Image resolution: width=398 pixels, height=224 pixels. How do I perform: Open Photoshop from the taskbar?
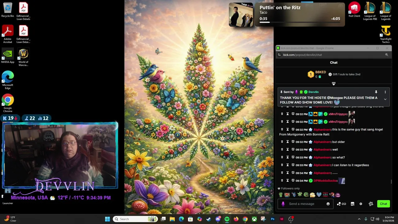tap(272, 219)
